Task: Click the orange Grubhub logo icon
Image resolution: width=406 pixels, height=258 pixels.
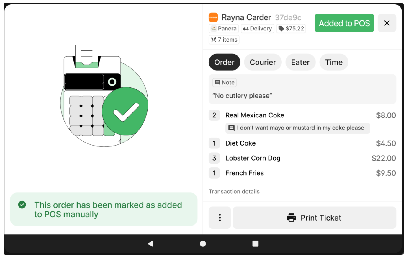Action: point(213,17)
